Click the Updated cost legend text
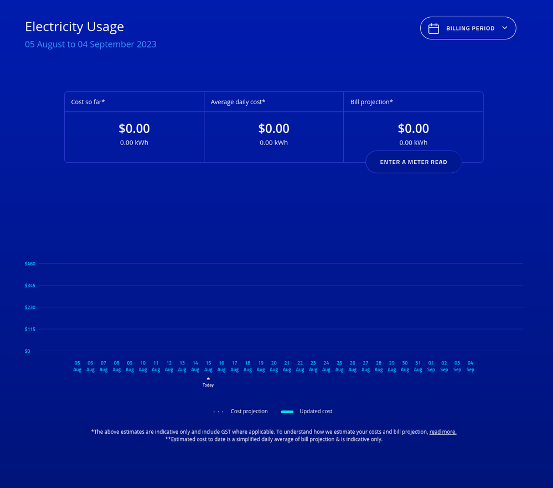 pyautogui.click(x=316, y=412)
